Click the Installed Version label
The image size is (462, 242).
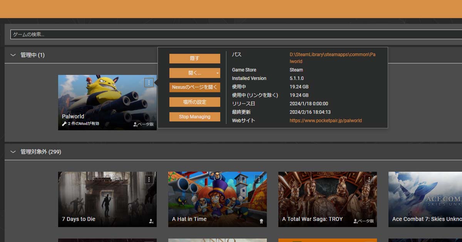click(249, 78)
